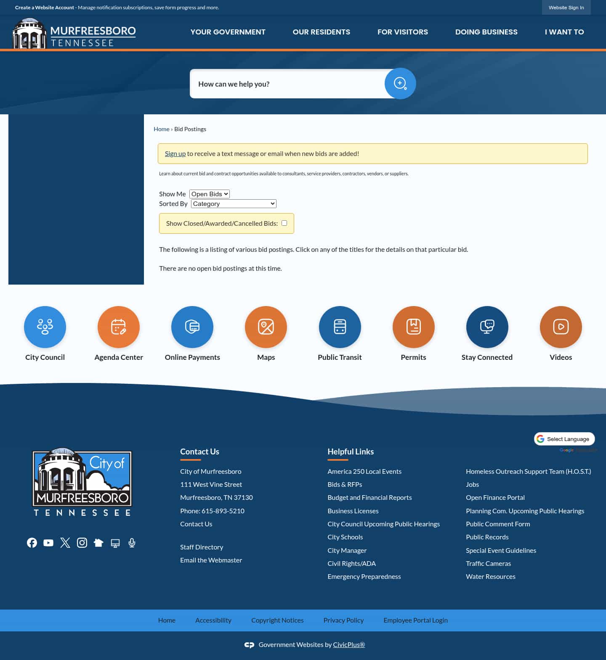Open the Select Language translate dropdown
The width and height of the screenshot is (606, 660).
(x=564, y=439)
